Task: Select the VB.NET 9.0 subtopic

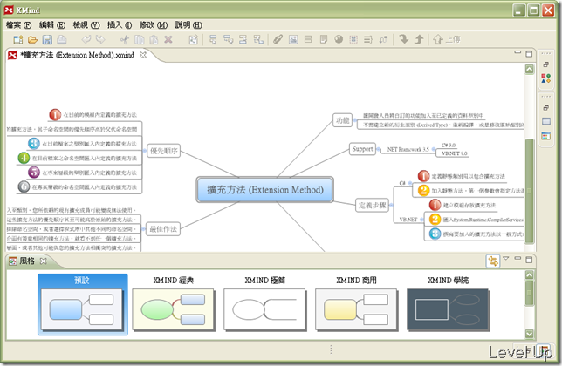Action: click(454, 153)
